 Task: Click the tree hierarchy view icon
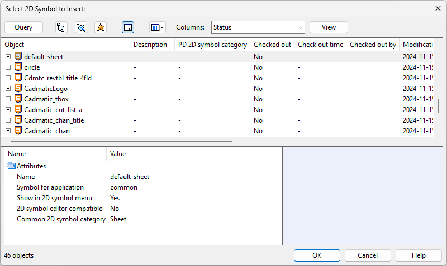pos(60,27)
